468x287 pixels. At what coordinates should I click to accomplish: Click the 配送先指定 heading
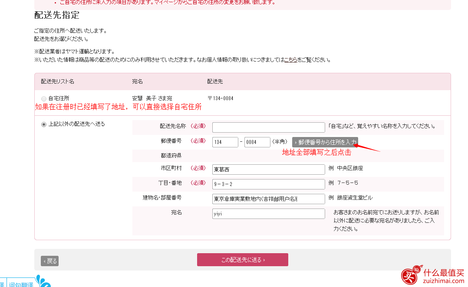tap(57, 15)
